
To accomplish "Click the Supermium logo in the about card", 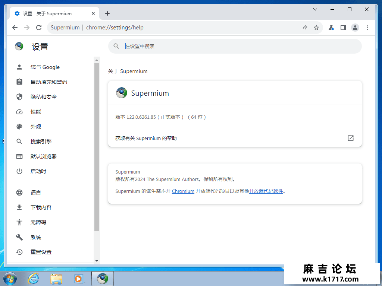I will pyautogui.click(x=122, y=93).
